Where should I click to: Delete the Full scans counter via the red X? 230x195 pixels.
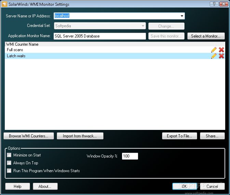(x=221, y=50)
